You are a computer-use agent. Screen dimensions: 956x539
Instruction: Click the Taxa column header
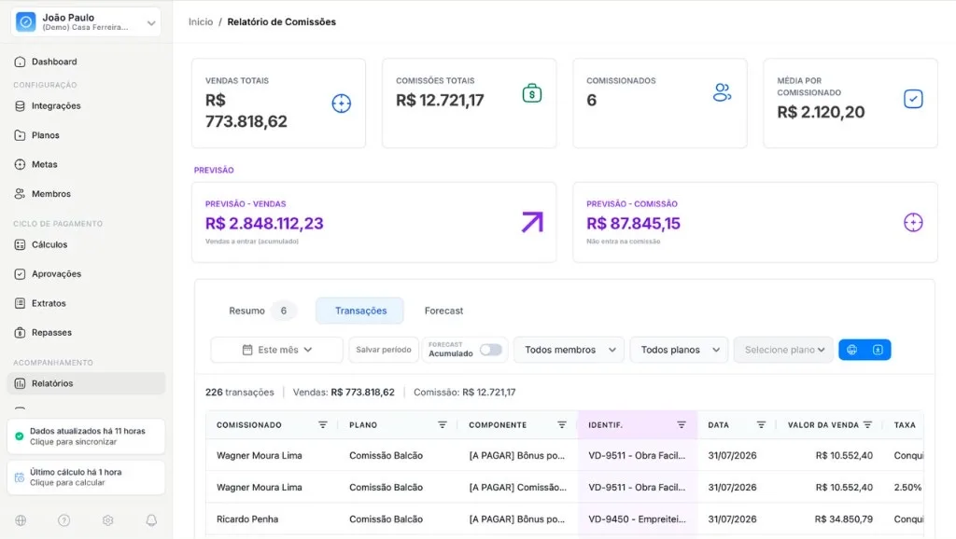pyautogui.click(x=905, y=425)
